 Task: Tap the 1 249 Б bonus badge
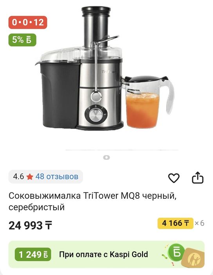(33, 255)
